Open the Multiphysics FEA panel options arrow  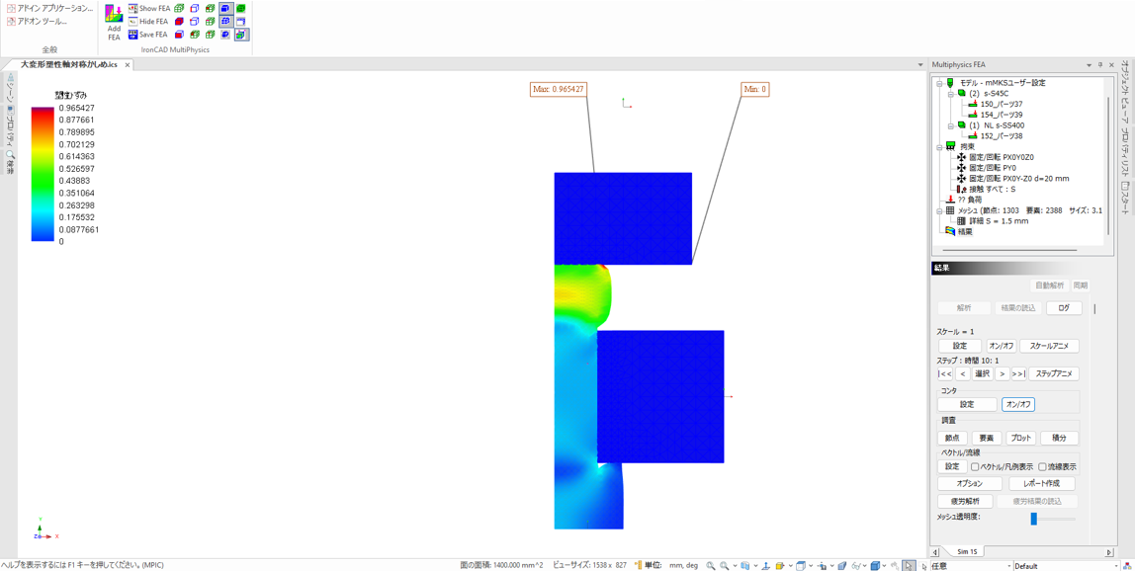click(1089, 65)
